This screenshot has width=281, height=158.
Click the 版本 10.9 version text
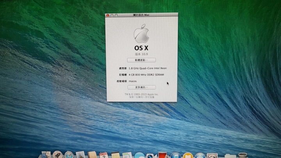[141, 54]
